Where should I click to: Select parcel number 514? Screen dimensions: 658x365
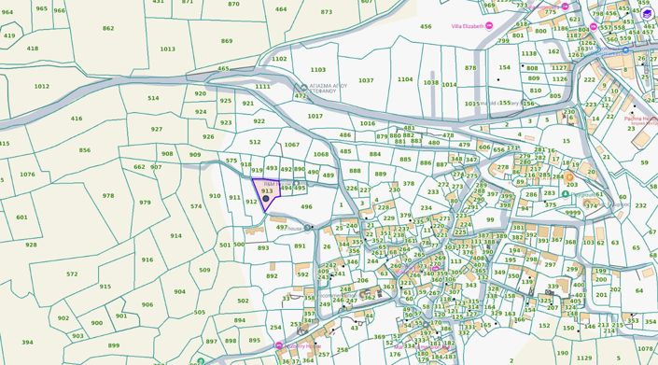153,98
